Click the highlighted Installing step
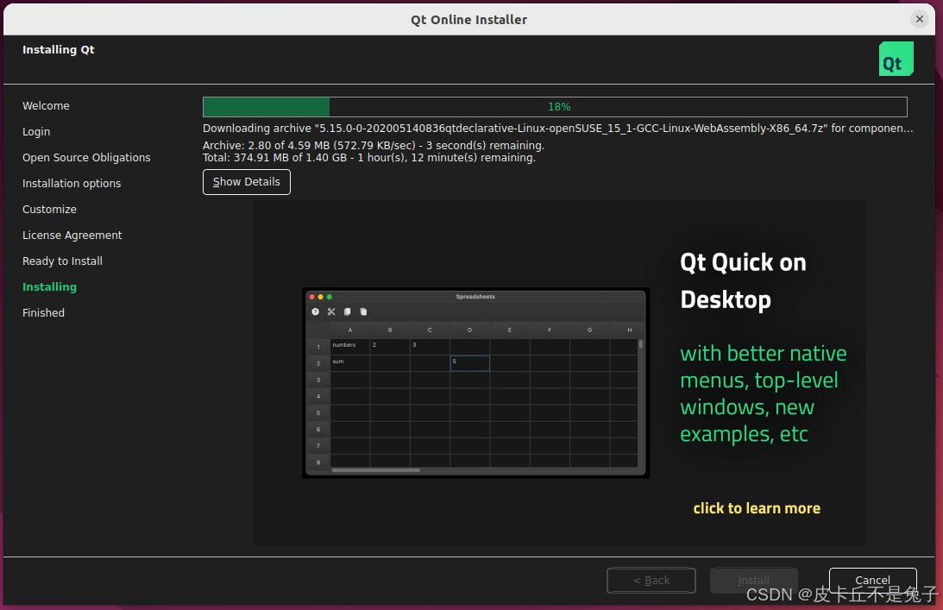This screenshot has height=610, width=943. click(x=49, y=286)
